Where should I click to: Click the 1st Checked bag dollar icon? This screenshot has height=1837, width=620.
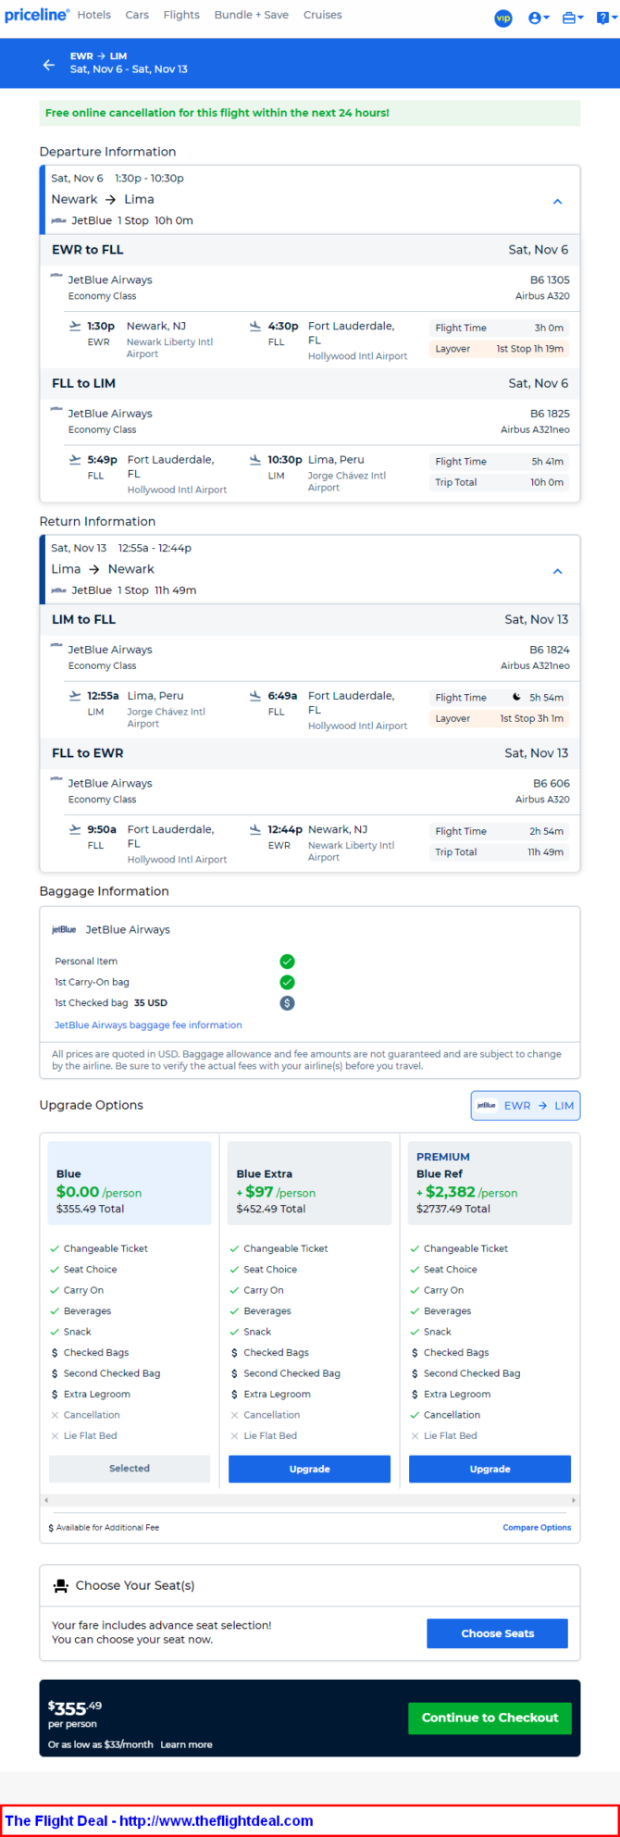click(x=287, y=1003)
